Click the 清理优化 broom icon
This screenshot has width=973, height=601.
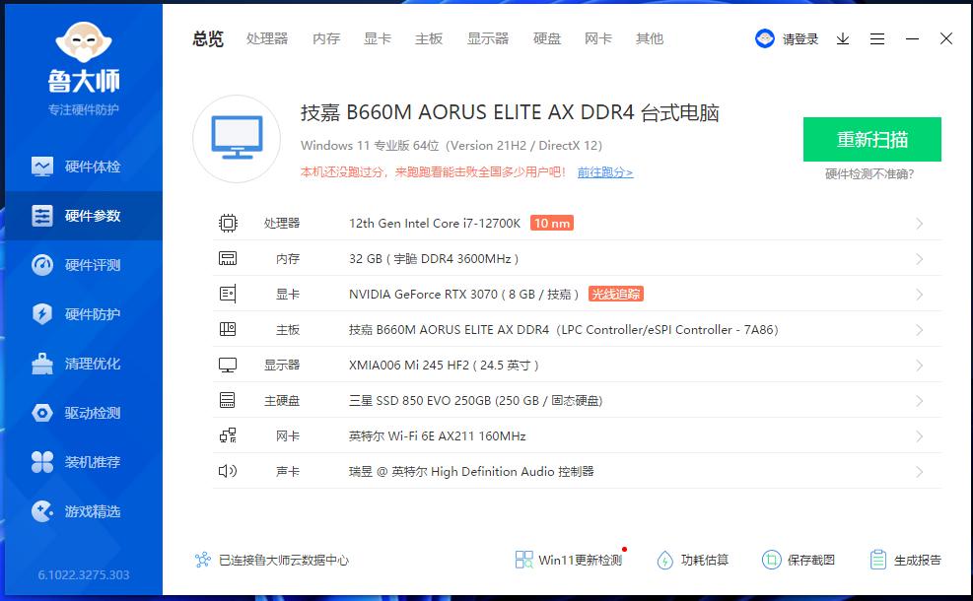(41, 364)
